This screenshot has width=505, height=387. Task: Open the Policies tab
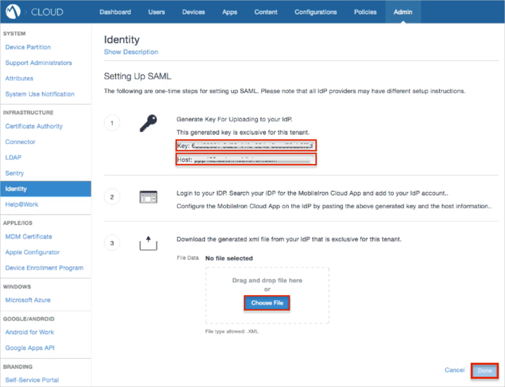pos(365,12)
